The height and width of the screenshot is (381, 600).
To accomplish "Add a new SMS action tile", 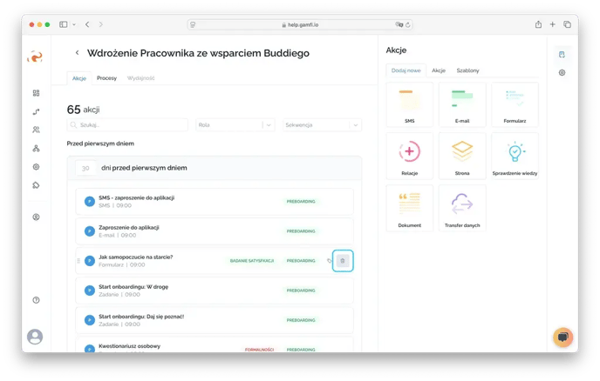I will point(409,104).
